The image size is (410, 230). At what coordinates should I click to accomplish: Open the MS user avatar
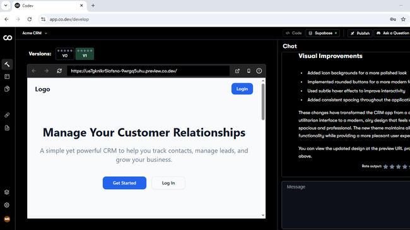(x=7, y=219)
